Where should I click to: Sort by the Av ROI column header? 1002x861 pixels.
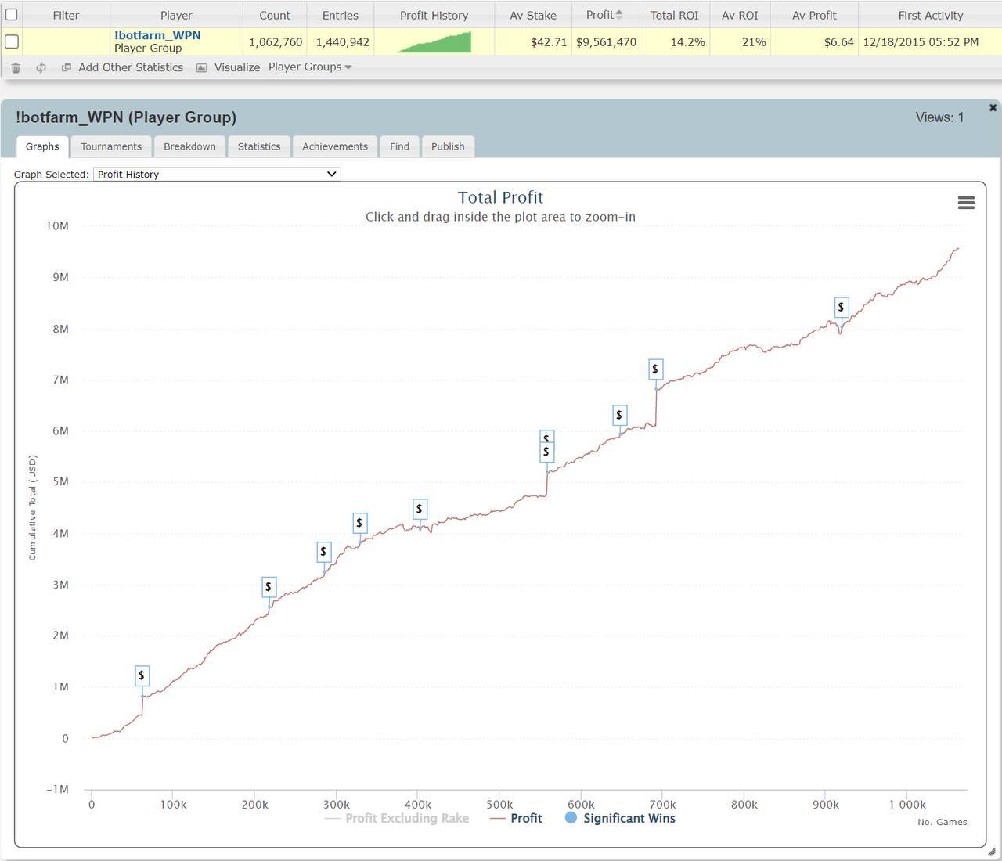[740, 15]
